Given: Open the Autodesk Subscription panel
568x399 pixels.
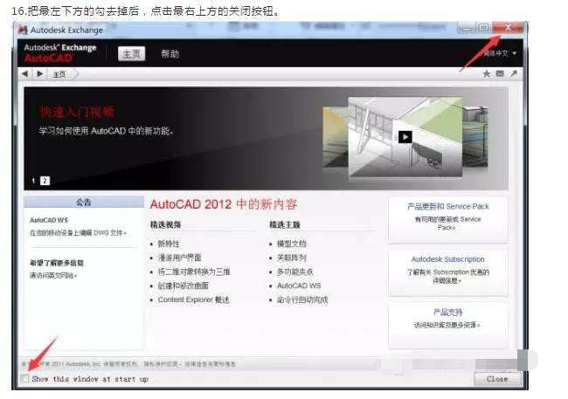Looking at the screenshot, I should (x=448, y=272).
